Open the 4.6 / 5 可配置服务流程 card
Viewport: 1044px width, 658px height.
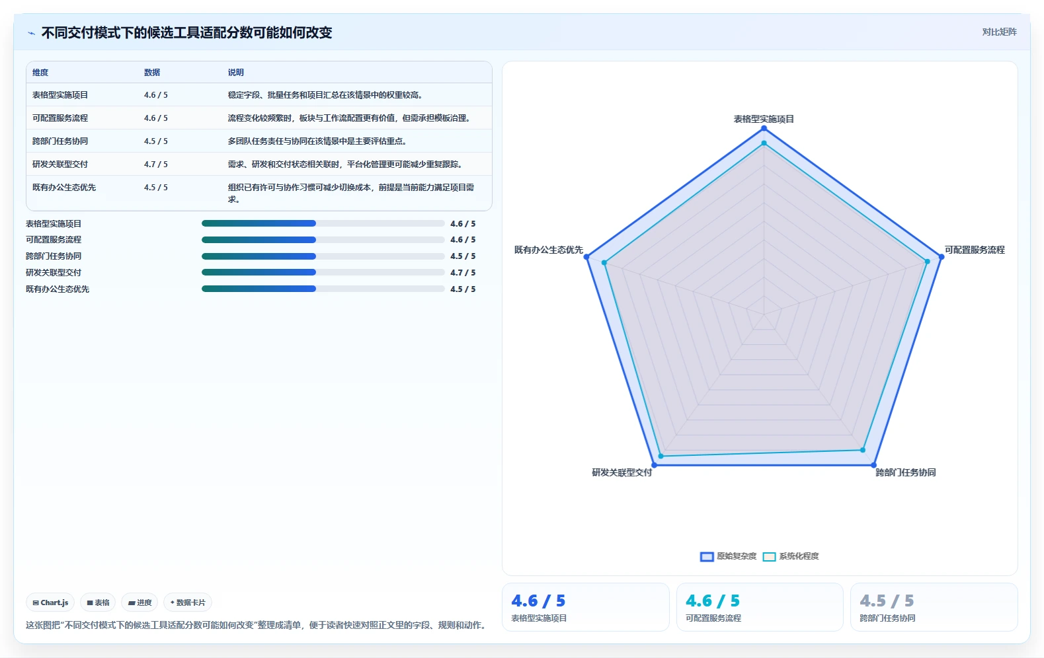(760, 607)
